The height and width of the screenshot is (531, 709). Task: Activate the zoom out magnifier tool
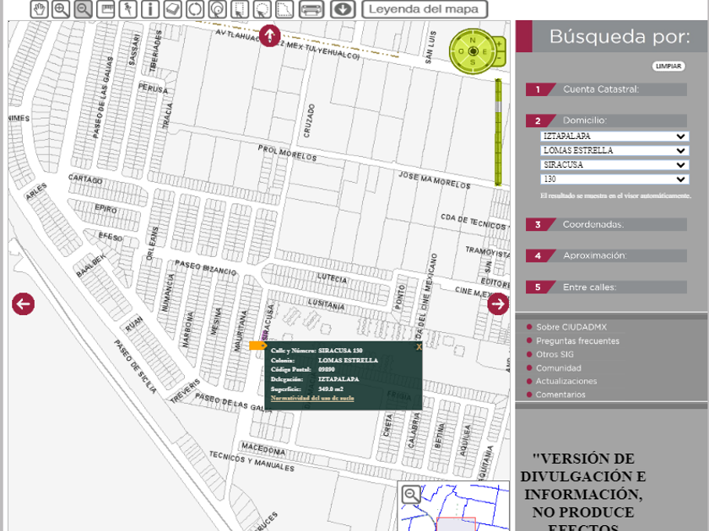(x=83, y=9)
